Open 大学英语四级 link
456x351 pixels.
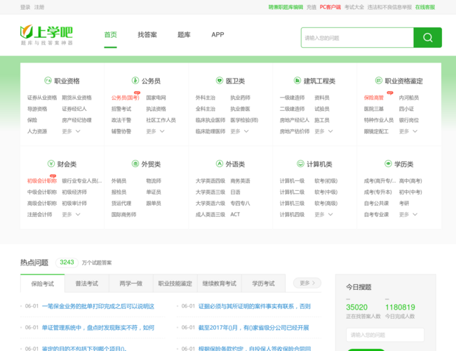point(210,180)
